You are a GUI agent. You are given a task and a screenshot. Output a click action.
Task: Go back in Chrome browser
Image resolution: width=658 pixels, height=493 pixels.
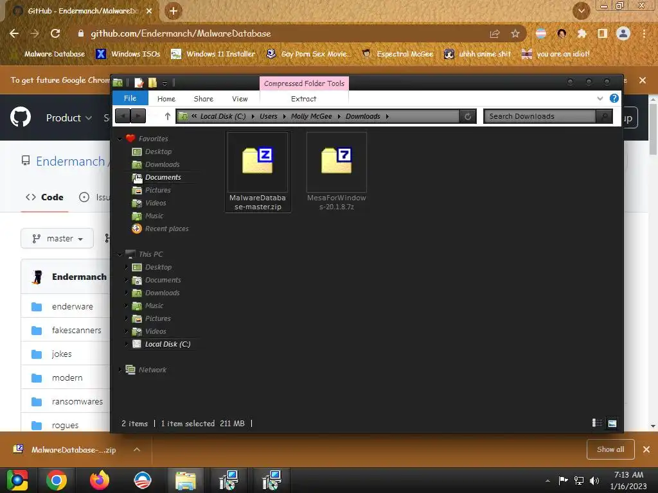[14, 33]
